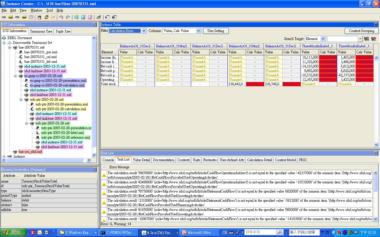Click the warning icon of the '58659000' error row

click(x=104, y=175)
